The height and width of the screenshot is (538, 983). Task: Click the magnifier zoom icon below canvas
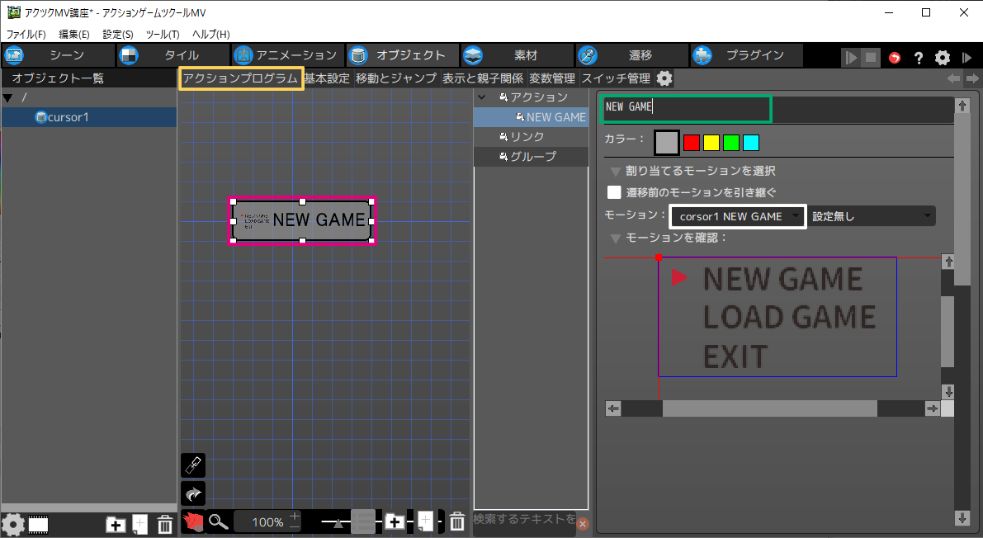[x=218, y=521]
